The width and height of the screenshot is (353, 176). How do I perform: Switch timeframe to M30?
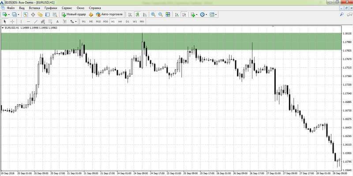(105, 22)
